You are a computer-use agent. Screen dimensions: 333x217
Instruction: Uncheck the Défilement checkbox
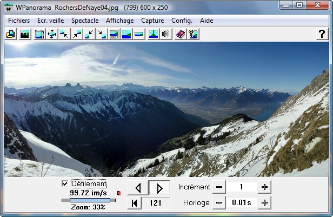(65, 183)
